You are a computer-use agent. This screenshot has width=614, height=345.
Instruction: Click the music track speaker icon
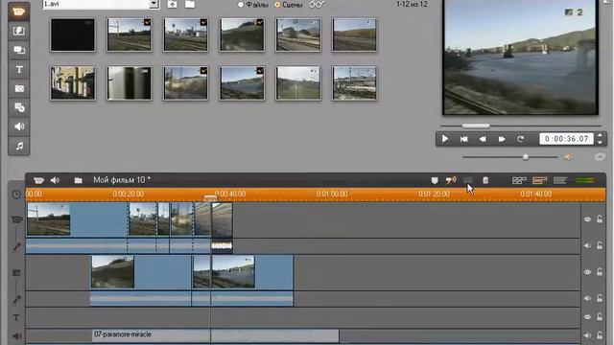[x=16, y=336]
